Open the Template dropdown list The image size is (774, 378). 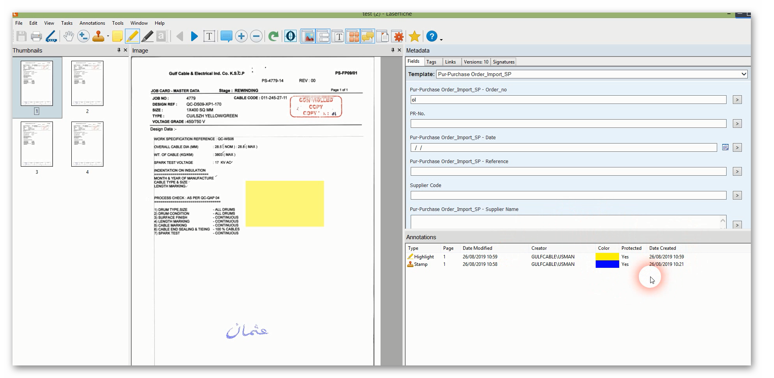[x=743, y=74]
